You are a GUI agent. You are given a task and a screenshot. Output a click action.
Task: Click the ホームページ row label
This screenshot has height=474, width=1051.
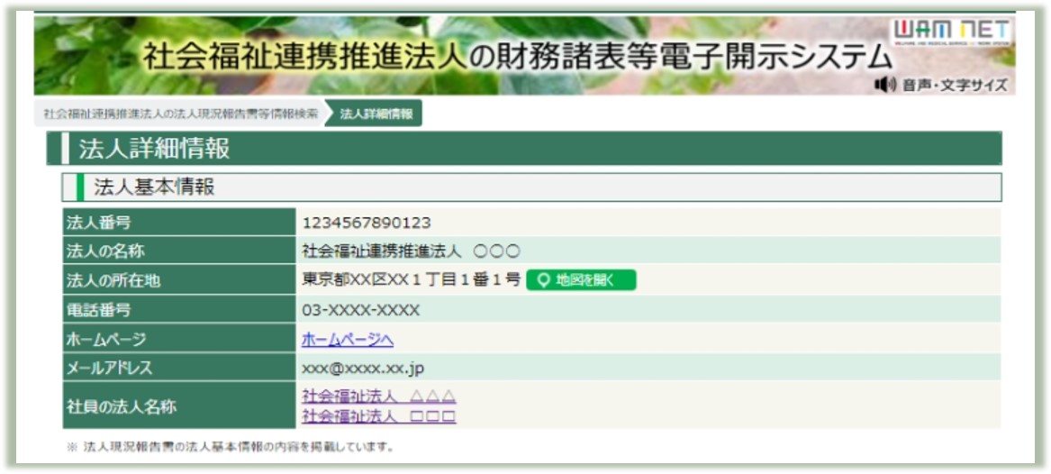(179, 339)
